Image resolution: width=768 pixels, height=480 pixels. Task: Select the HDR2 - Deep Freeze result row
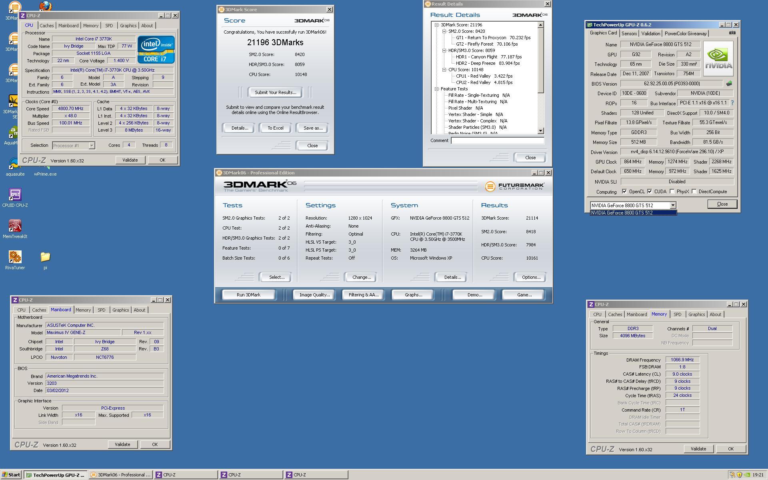[x=488, y=63]
